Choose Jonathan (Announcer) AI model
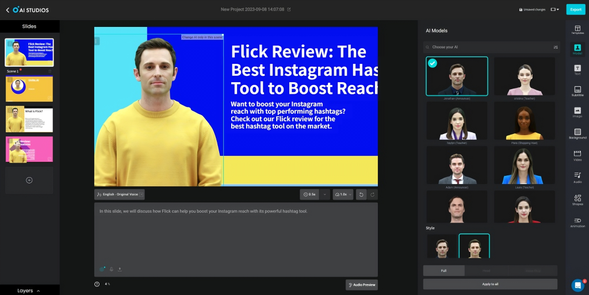Screen dimensions: 589x295 click(x=457, y=76)
